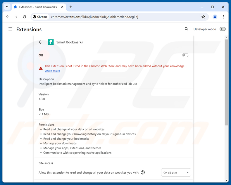The image size is (231, 185).
Task: Click the Permissions heading label
Action: 46,125
